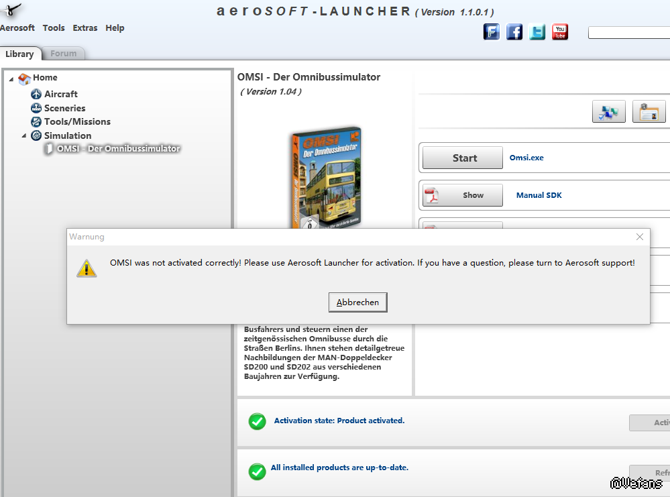Click the Start button for Omsi.exe

(462, 158)
